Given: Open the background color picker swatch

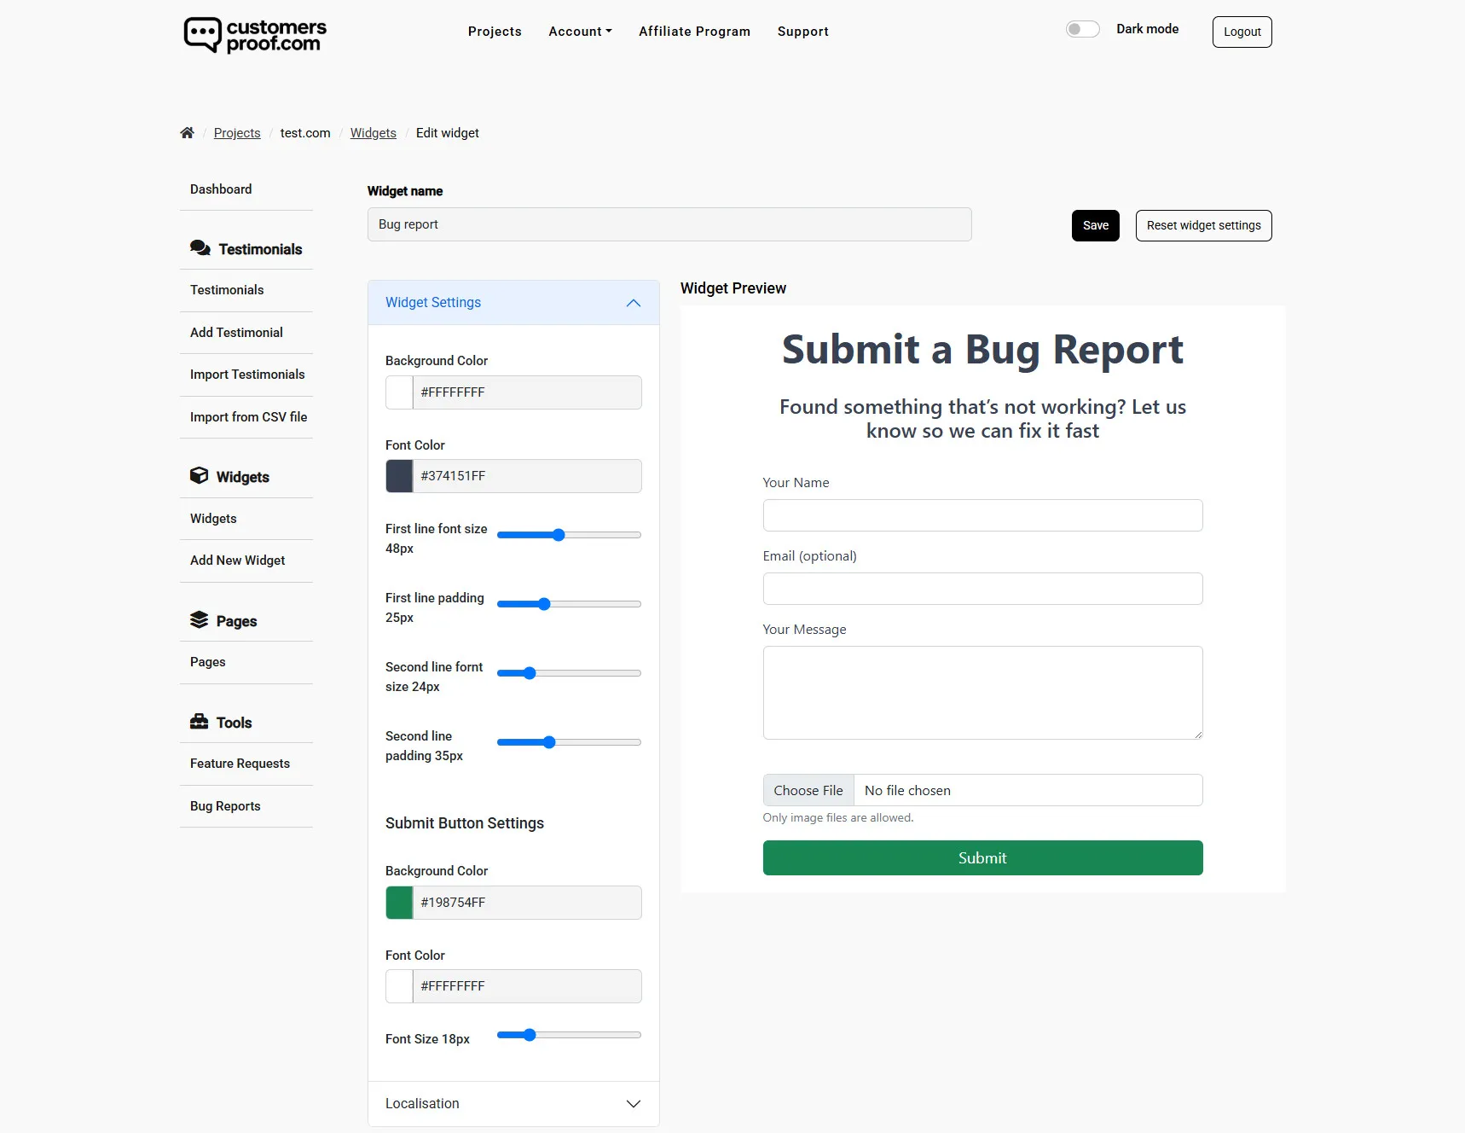Looking at the screenshot, I should pos(398,392).
